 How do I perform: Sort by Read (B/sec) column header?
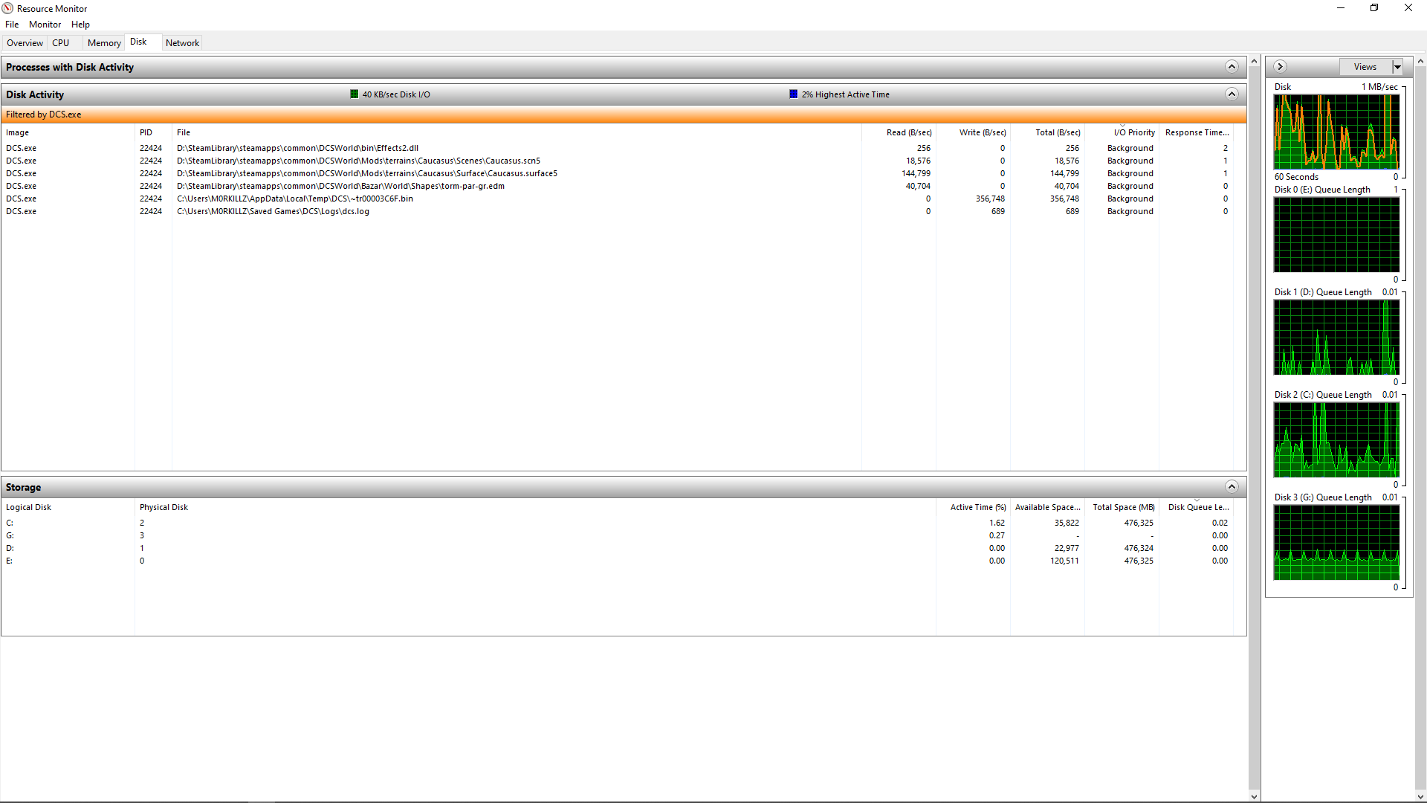tap(899, 132)
